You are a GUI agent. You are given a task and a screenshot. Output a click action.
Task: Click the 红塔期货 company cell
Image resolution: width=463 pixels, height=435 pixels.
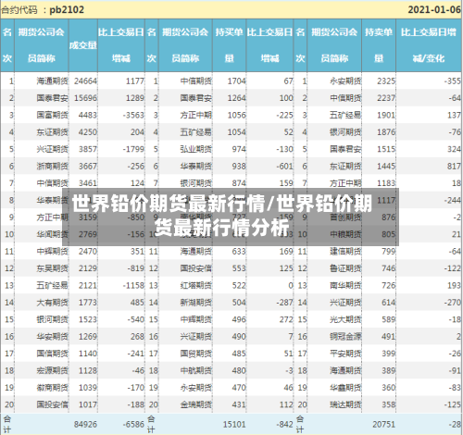pos(196,285)
